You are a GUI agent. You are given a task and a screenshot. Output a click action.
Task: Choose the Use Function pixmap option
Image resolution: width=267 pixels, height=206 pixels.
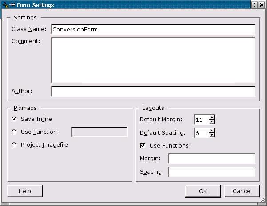[x=15, y=132]
